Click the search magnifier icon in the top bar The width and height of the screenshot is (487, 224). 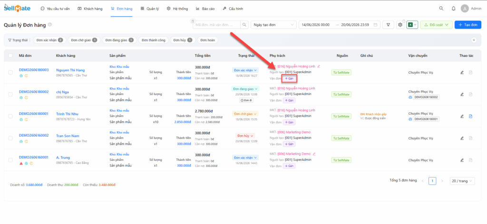coord(441,9)
